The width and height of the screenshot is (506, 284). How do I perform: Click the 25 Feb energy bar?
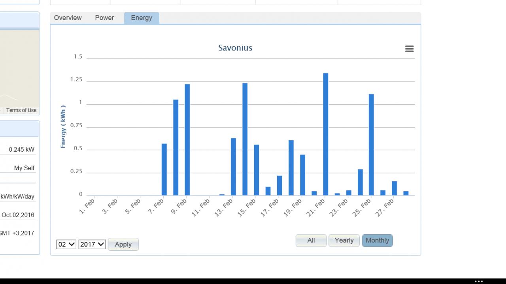pyautogui.click(x=372, y=145)
